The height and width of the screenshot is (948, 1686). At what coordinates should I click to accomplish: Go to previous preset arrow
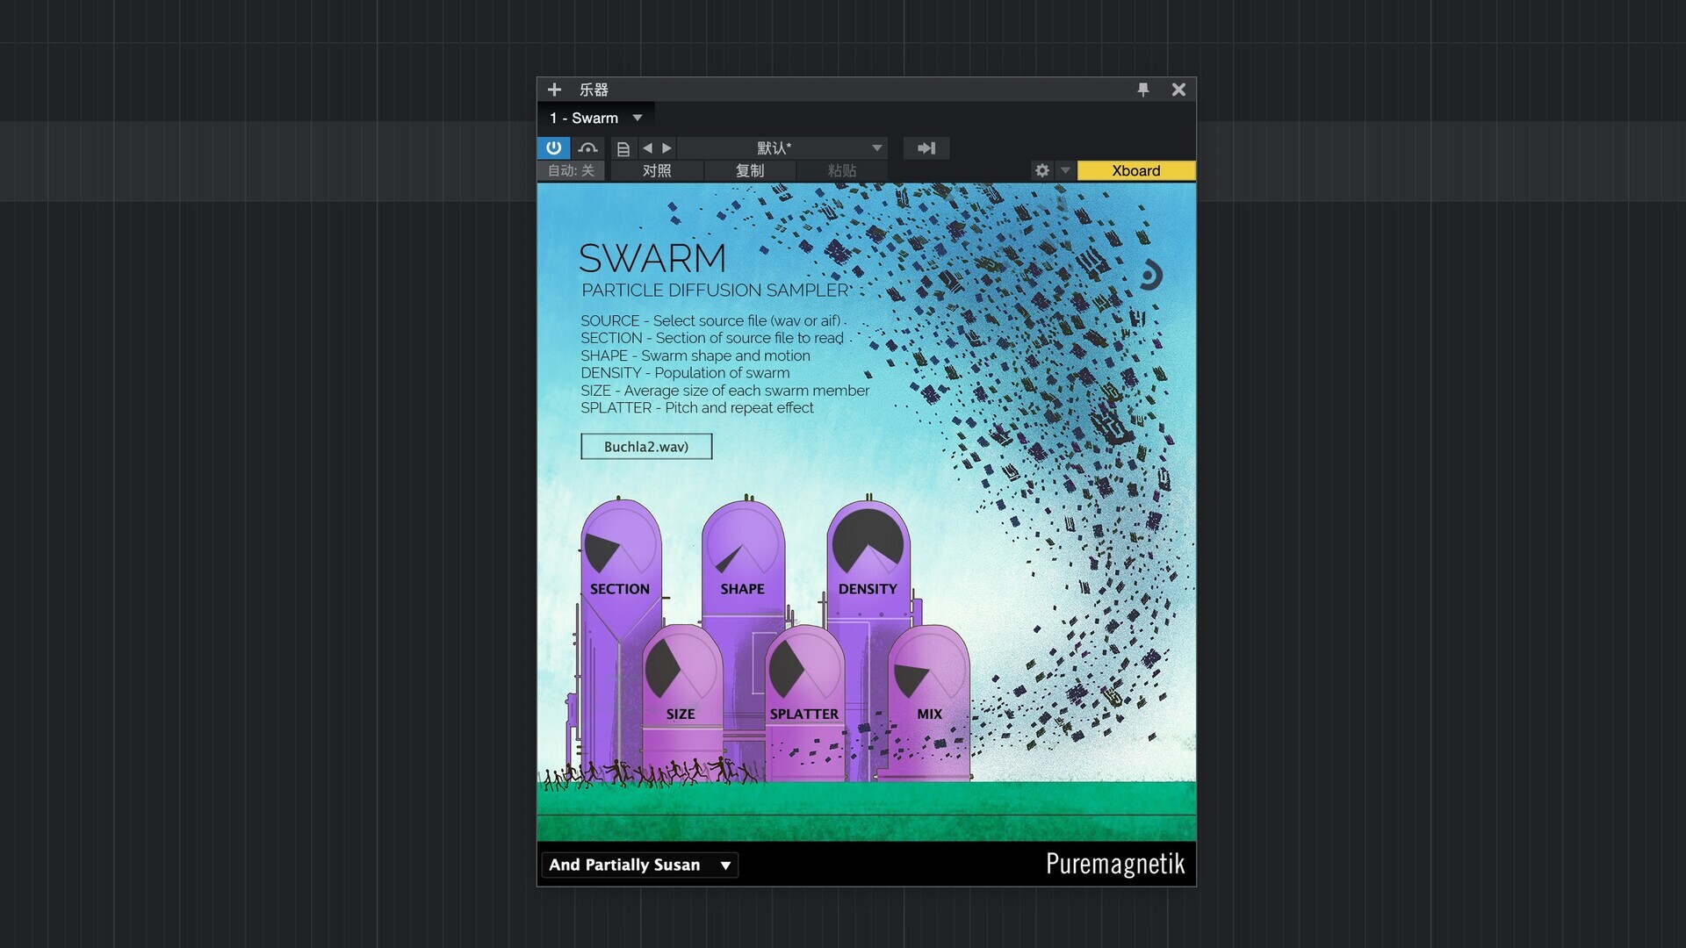(x=647, y=148)
